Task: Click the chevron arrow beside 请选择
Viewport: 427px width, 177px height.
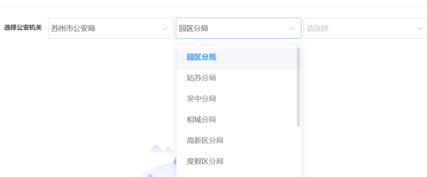Action: click(420, 29)
